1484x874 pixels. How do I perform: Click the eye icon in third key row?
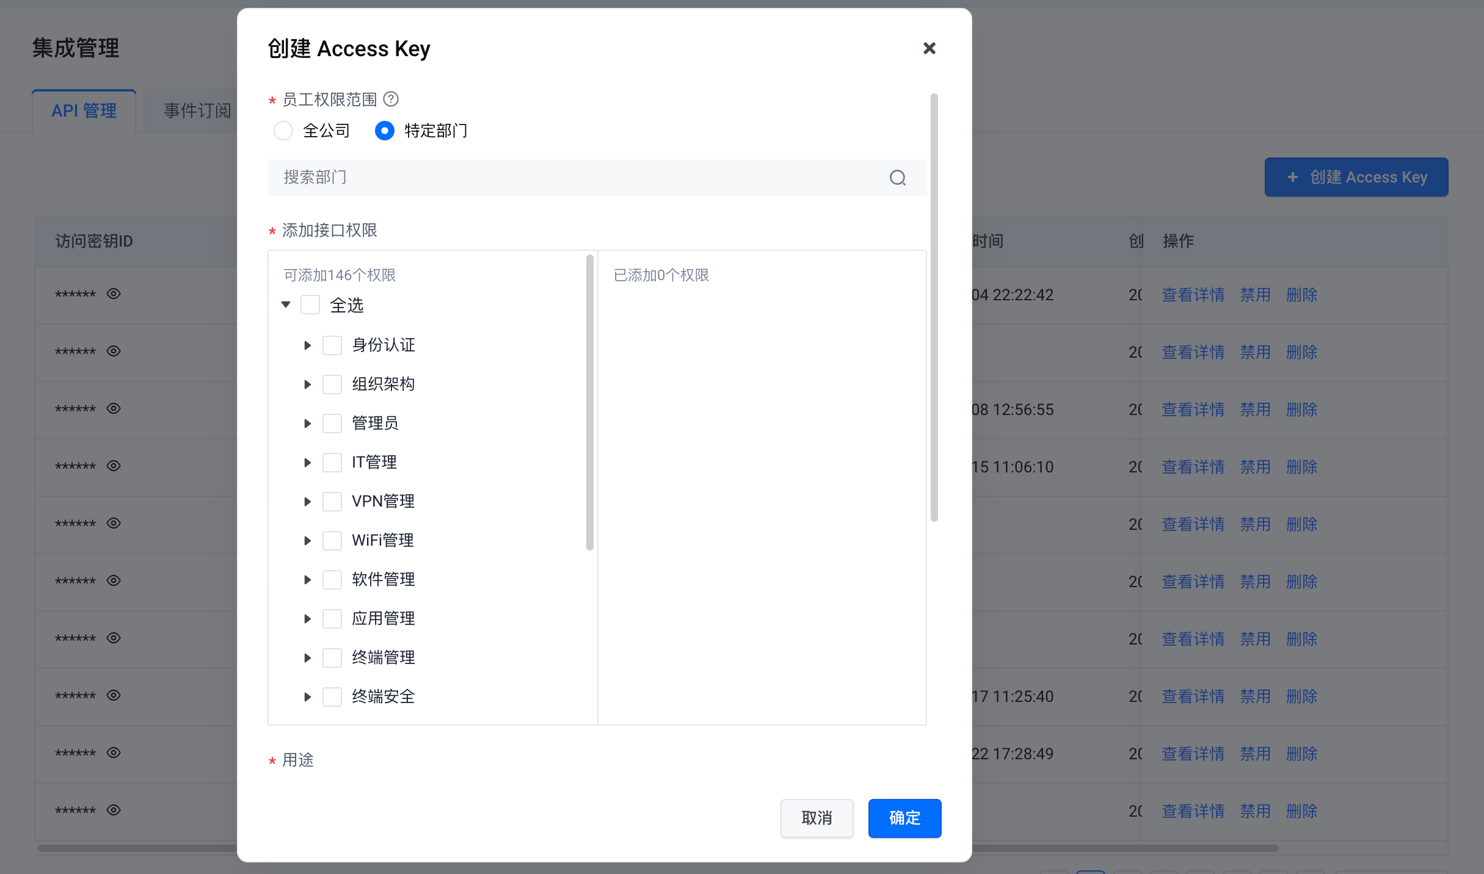tap(114, 408)
